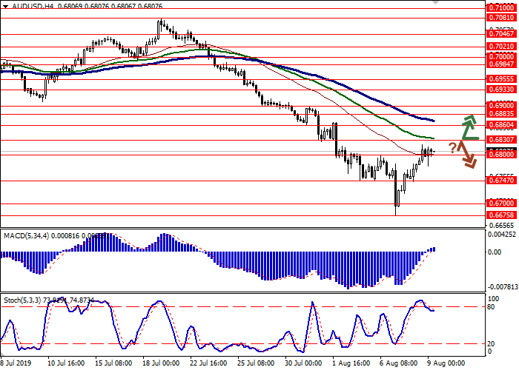Select the AUDUSD,H4 chart title

click(x=24, y=5)
